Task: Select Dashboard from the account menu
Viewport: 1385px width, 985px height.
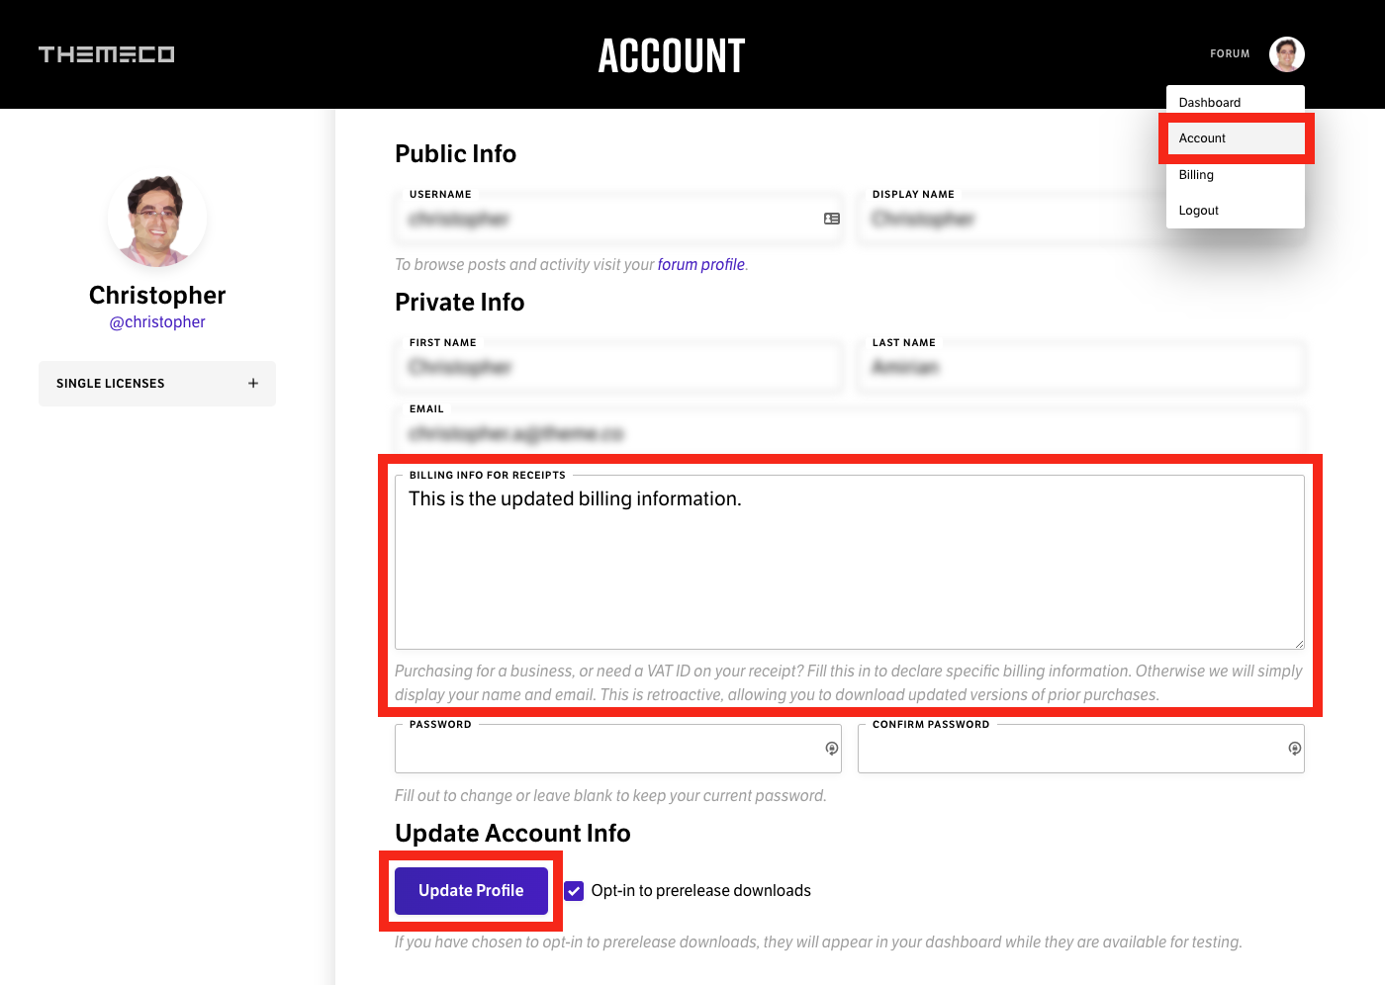Action: (1210, 102)
